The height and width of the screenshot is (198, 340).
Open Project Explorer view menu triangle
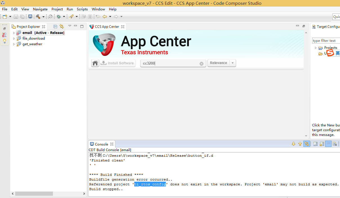click(x=70, y=26)
